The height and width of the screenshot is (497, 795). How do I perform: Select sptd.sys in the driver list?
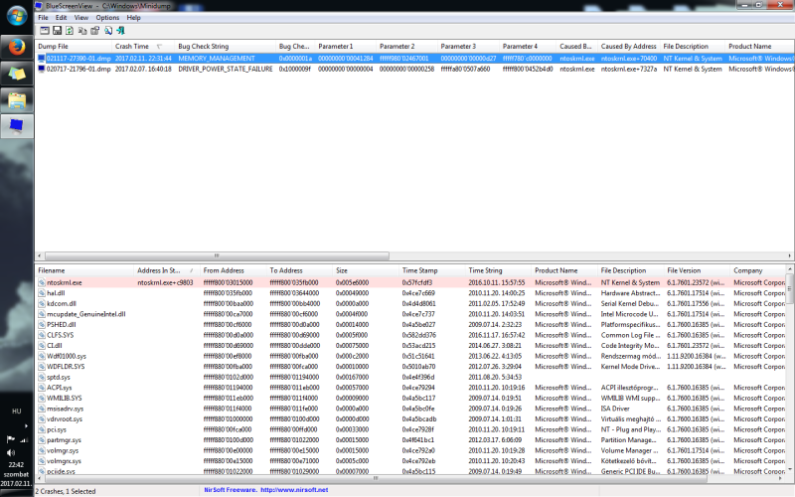59,378
